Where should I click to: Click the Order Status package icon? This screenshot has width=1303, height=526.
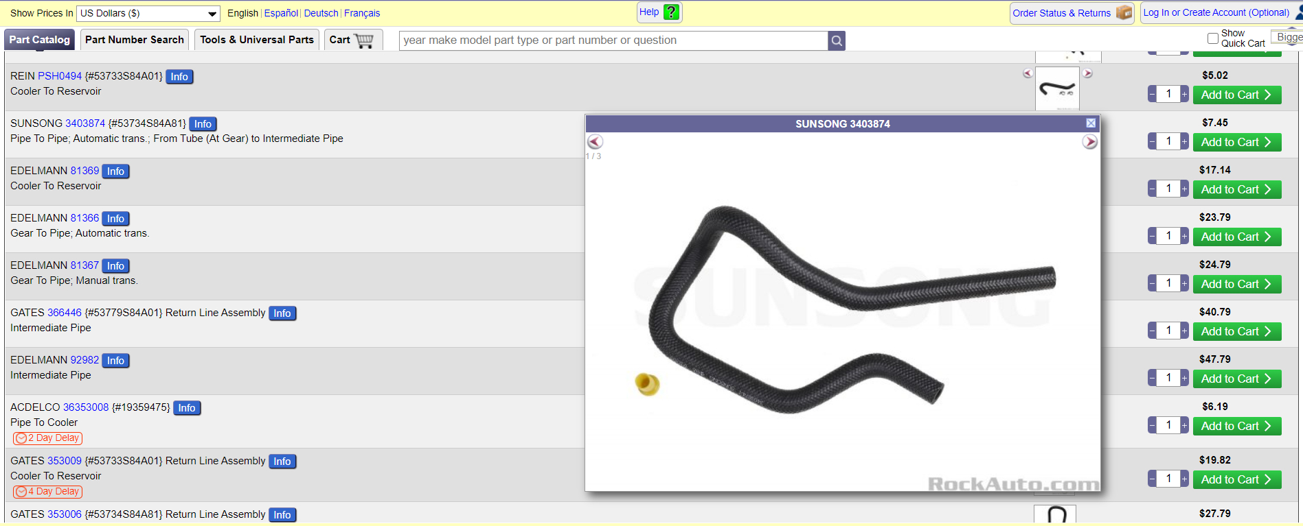1124,12
